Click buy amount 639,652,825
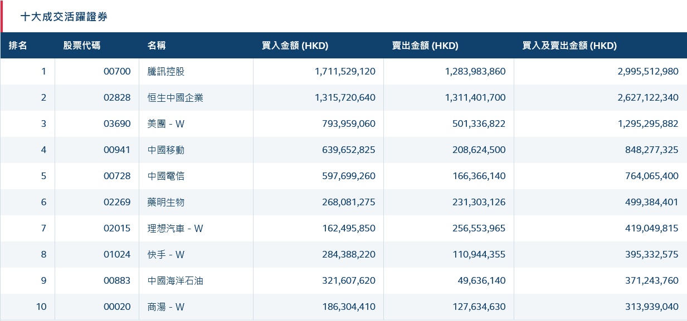 coord(349,150)
